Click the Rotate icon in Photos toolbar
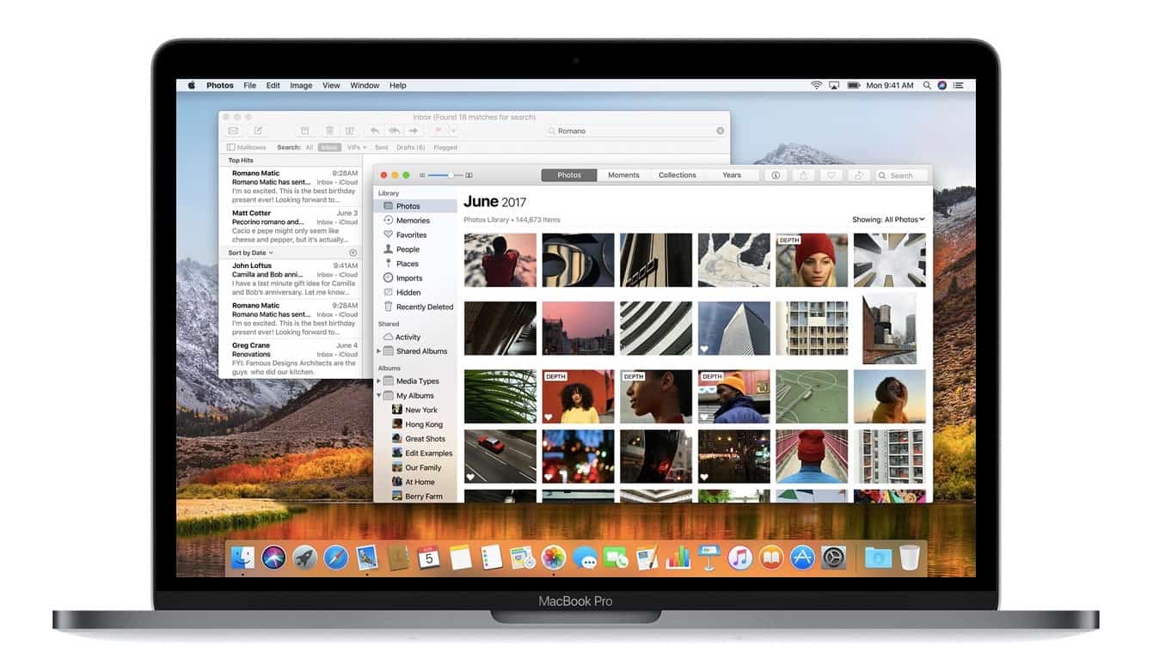This screenshot has width=1159, height=652. tap(858, 175)
